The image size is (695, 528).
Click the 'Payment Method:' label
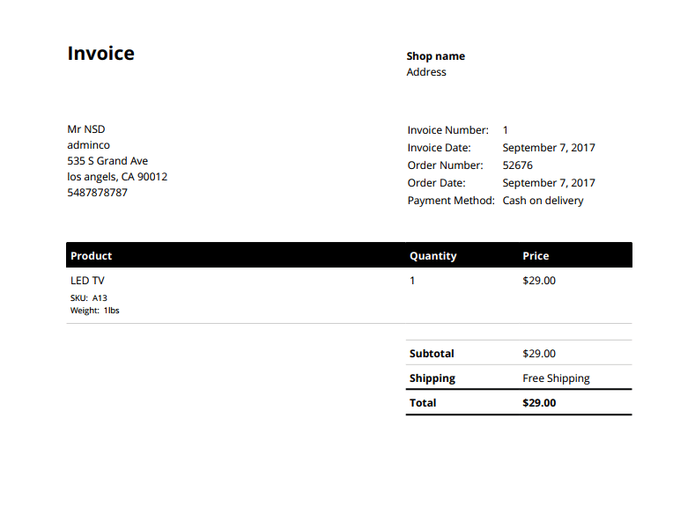451,201
